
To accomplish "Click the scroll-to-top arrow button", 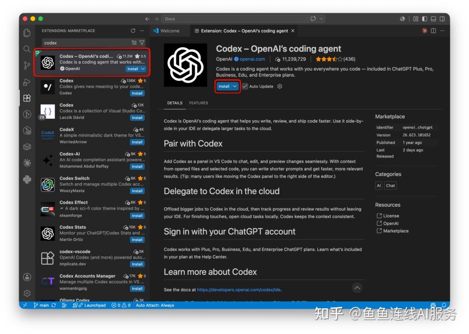I will click(357, 288).
